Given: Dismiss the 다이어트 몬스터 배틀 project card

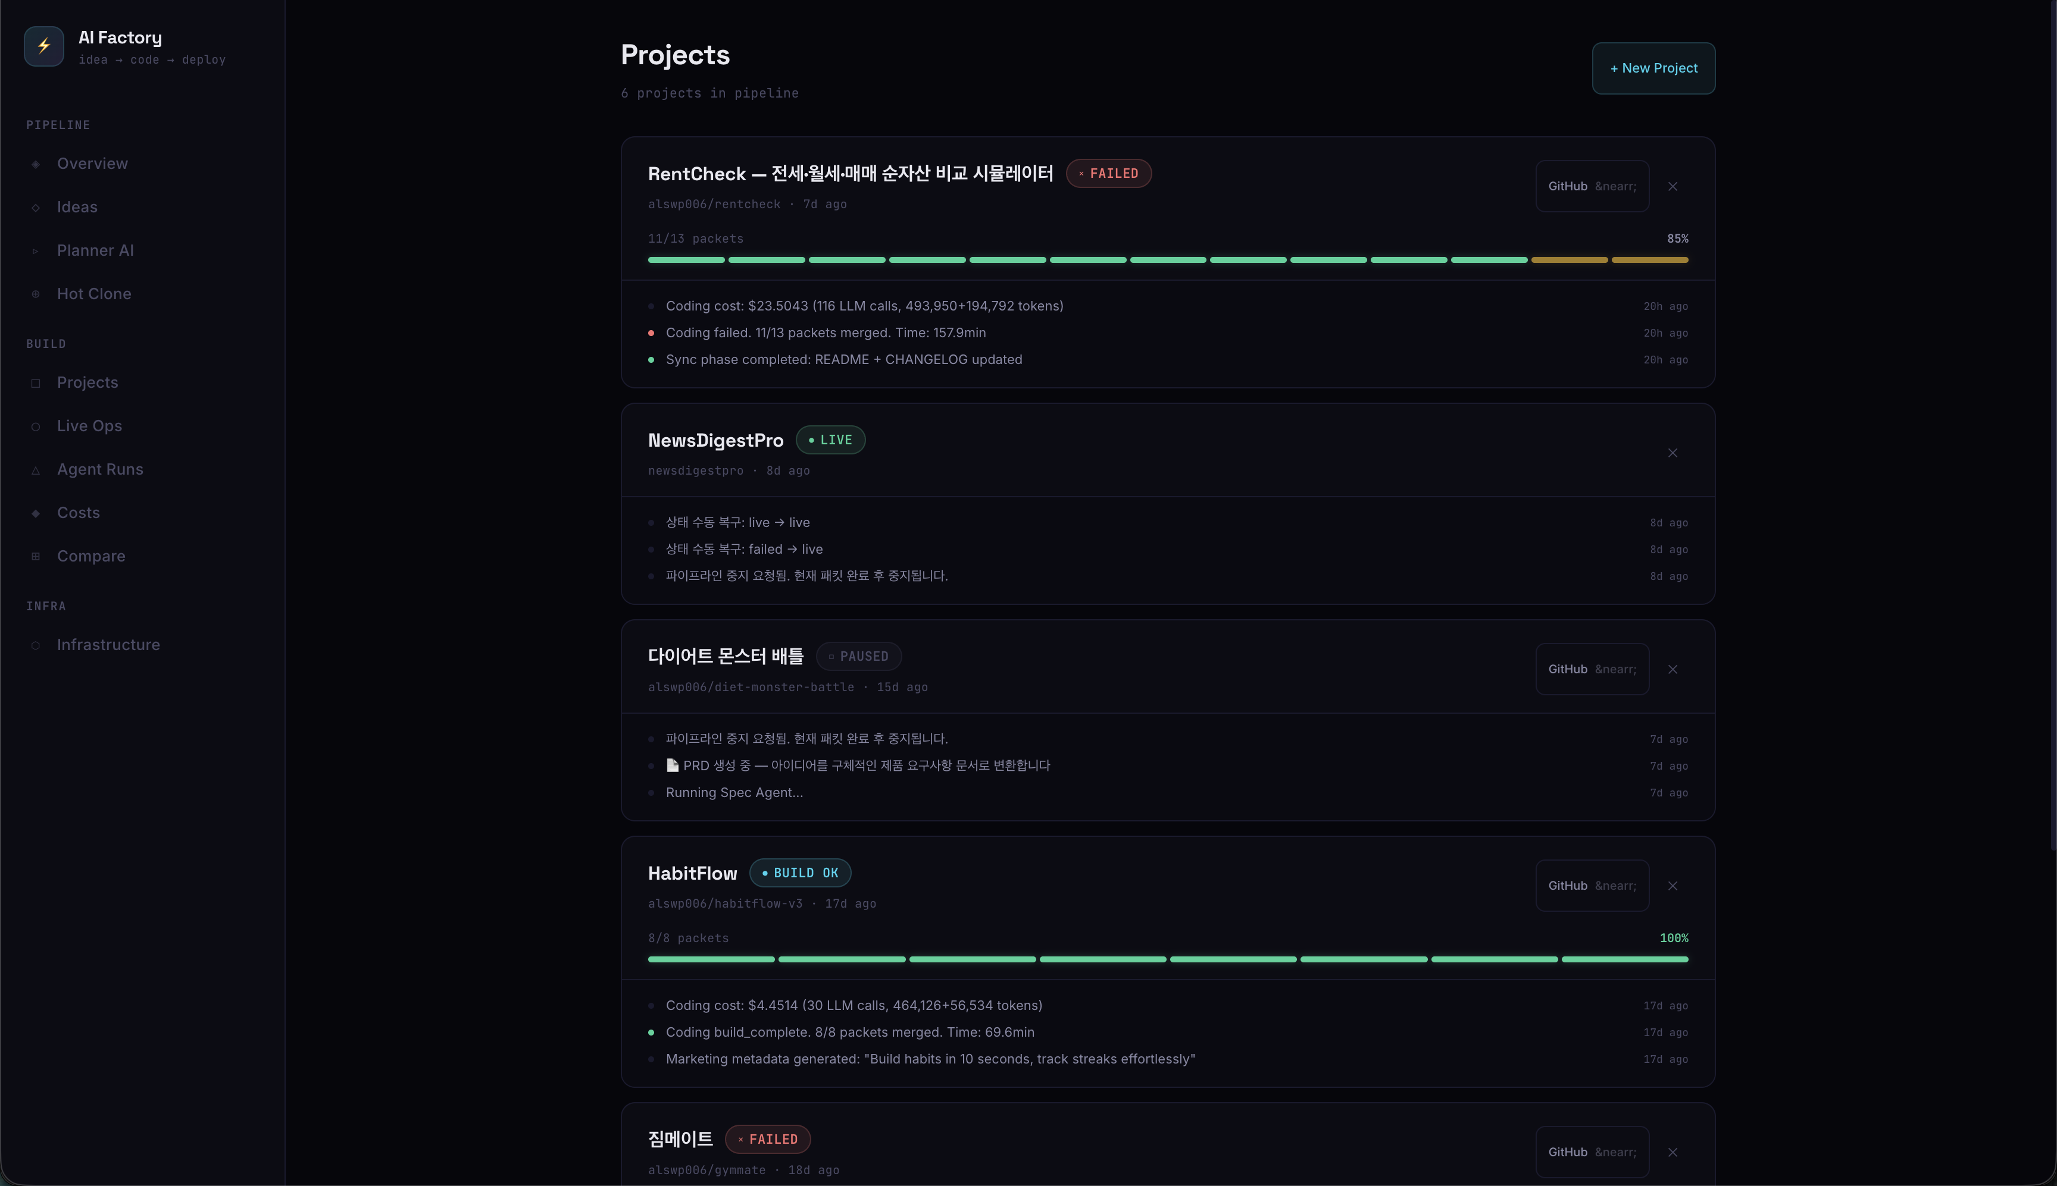Looking at the screenshot, I should click(1673, 670).
